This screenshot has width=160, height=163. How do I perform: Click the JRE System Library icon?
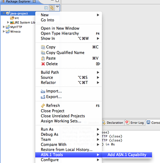[12, 22]
